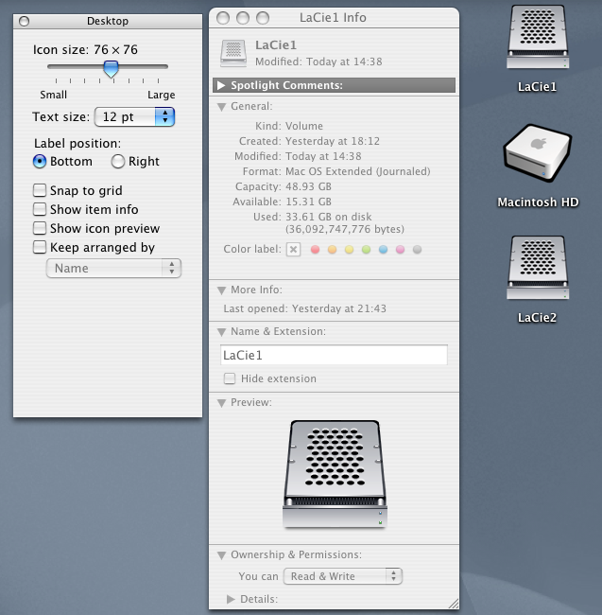Click the LaCie2 icon label

(x=537, y=318)
